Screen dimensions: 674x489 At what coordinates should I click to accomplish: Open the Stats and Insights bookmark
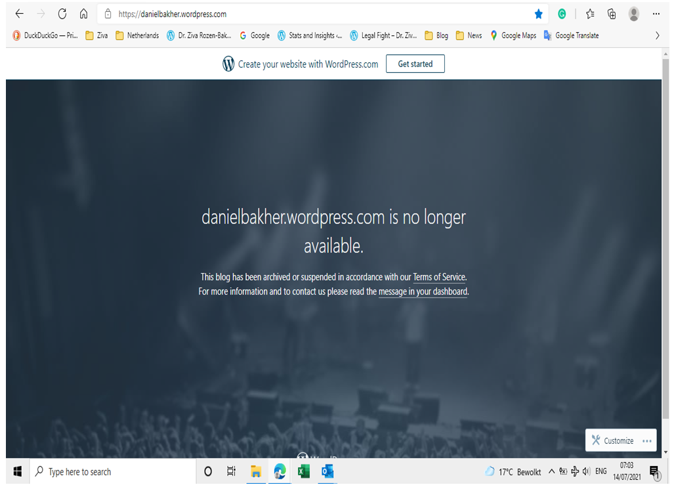coord(310,35)
